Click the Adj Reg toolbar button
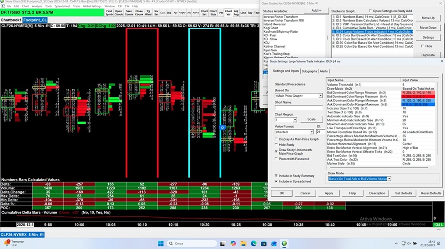The image size is (445, 249). tap(236, 13)
